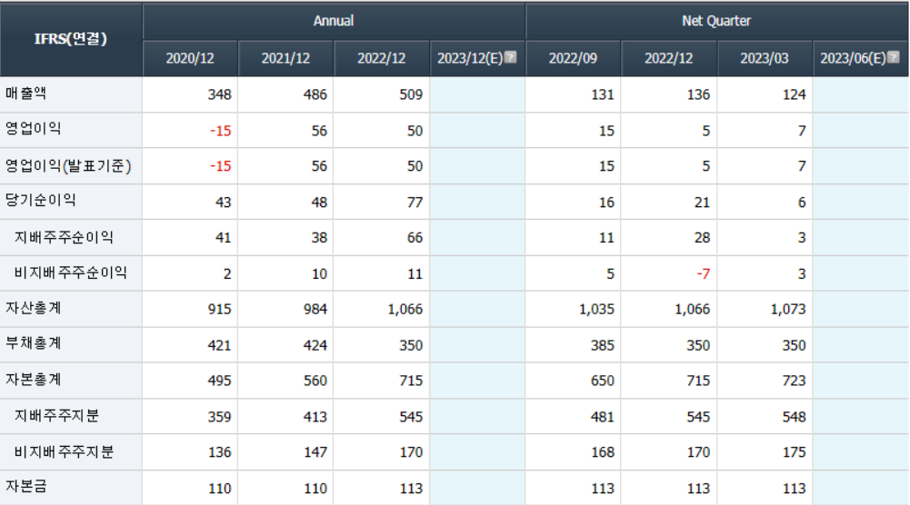Click help icon beside 2023/12(E) header
Image resolution: width=910 pixels, height=505 pixels.
(x=510, y=57)
